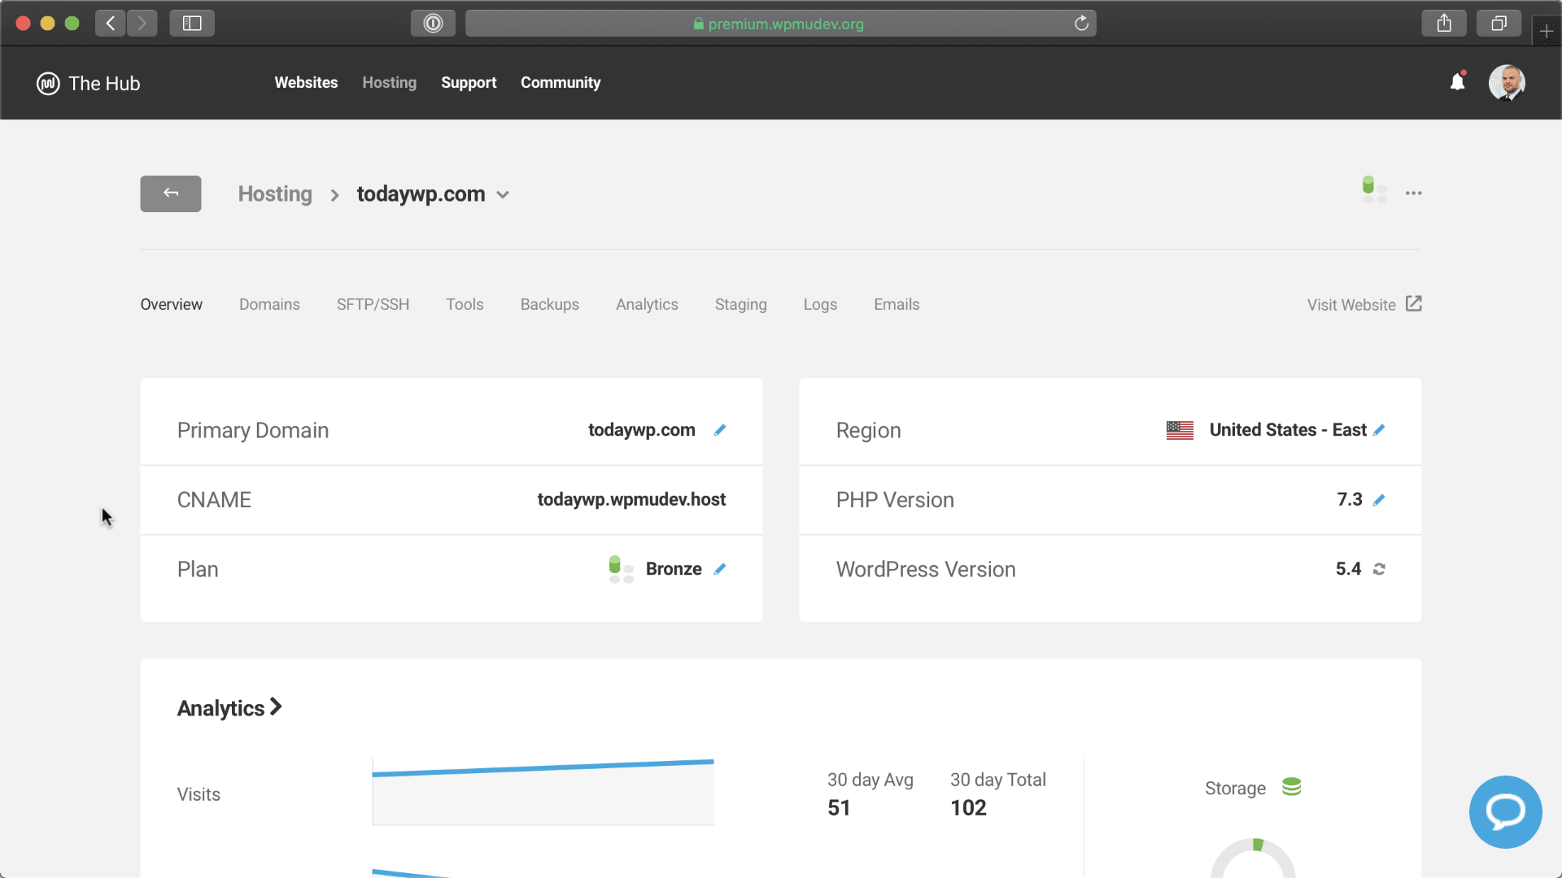Click the Bronze plan name
Viewport: 1562px width, 878px height.
click(x=674, y=569)
